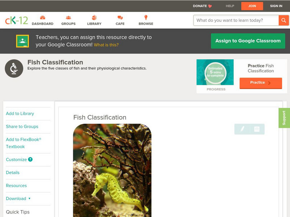
Task: Click the microscope science icon
Action: click(14, 68)
